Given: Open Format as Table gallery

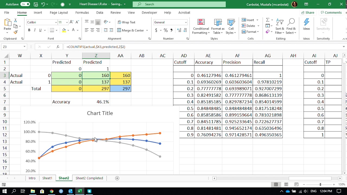Looking at the screenshot, I should [x=218, y=27].
